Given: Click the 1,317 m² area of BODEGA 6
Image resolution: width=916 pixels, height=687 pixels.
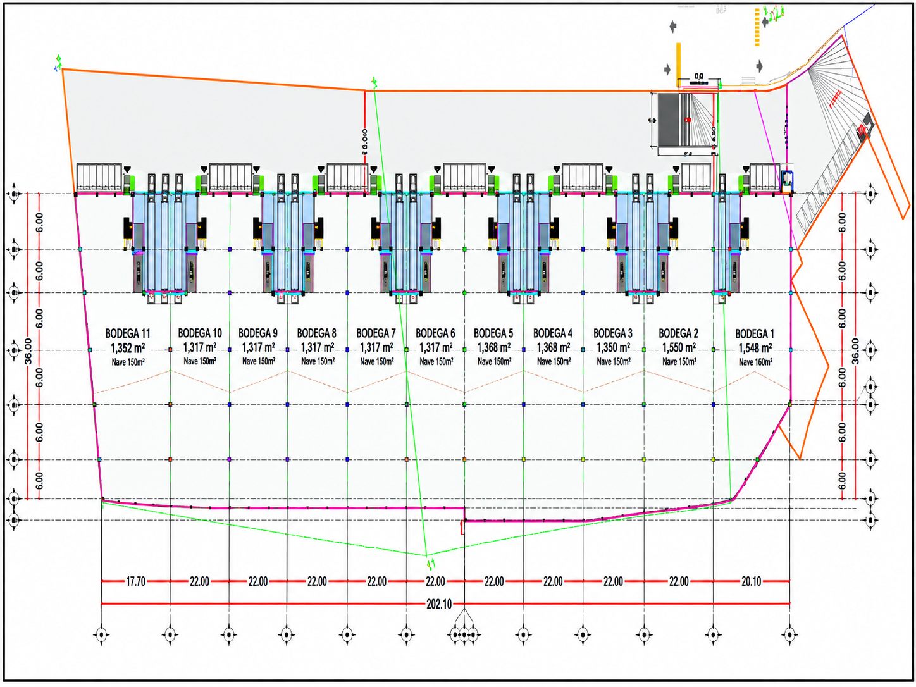Looking at the screenshot, I should [x=436, y=347].
